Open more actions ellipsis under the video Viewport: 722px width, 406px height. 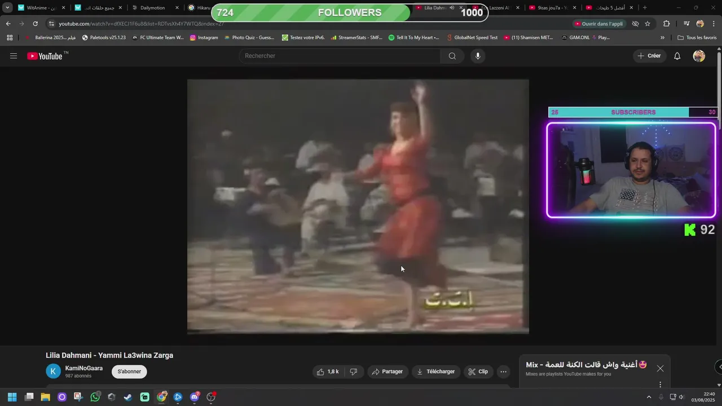click(x=504, y=372)
